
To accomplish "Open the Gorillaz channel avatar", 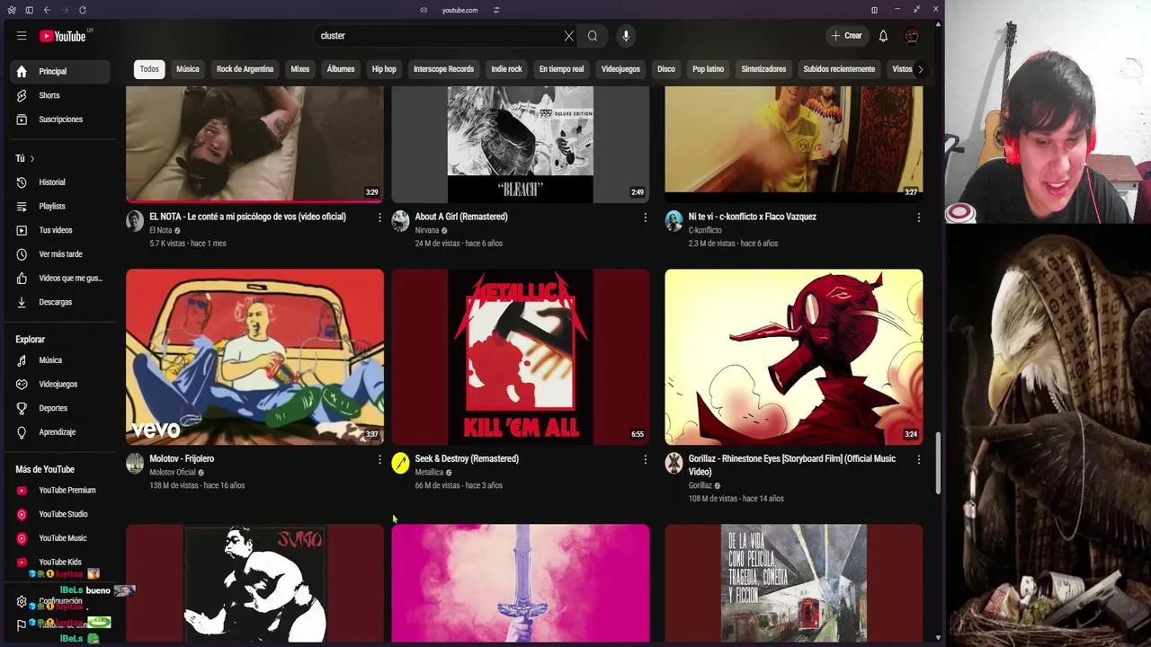I will coord(674,463).
